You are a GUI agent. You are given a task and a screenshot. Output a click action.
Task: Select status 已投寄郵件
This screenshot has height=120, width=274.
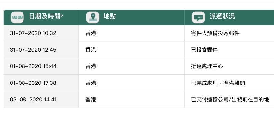pos(205,50)
